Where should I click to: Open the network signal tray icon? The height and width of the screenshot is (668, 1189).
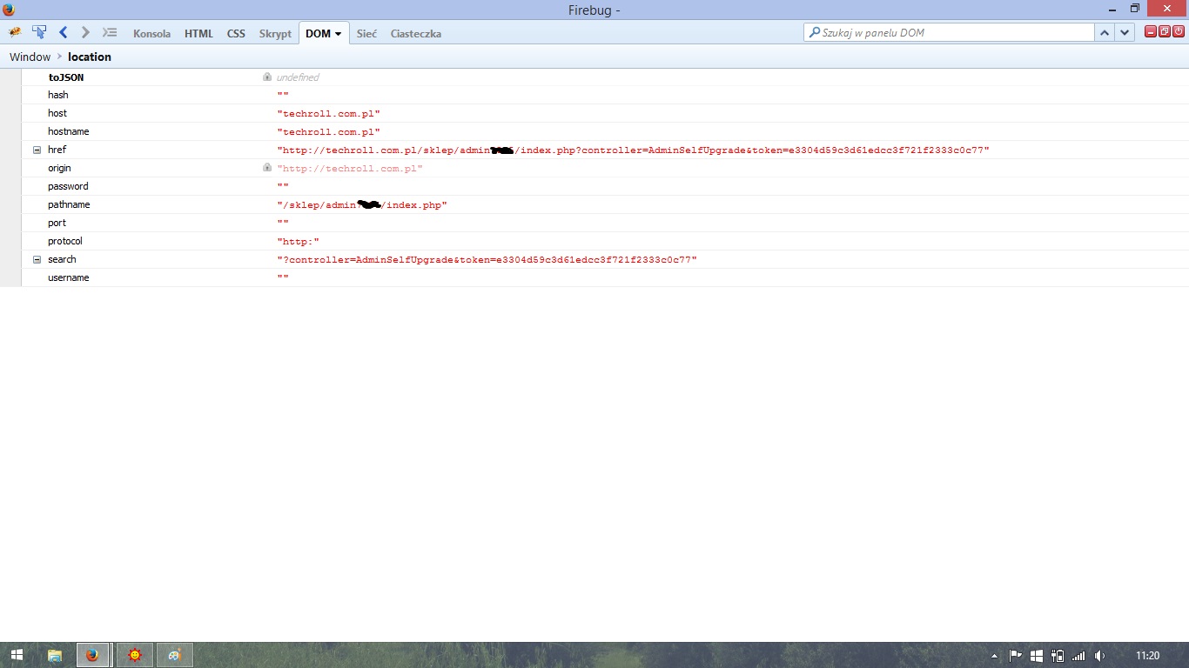pyautogui.click(x=1078, y=656)
